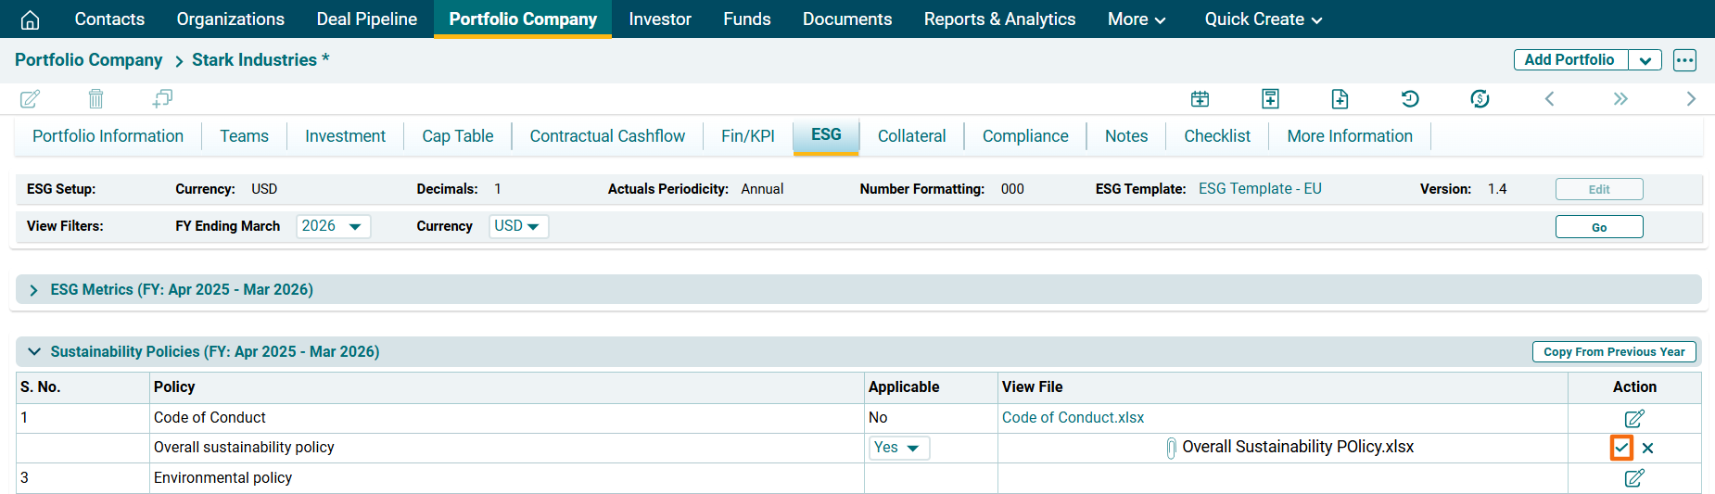The height and width of the screenshot is (494, 1715).
Task: Click the calendar-plus icon in the toolbar
Action: coord(1200,99)
